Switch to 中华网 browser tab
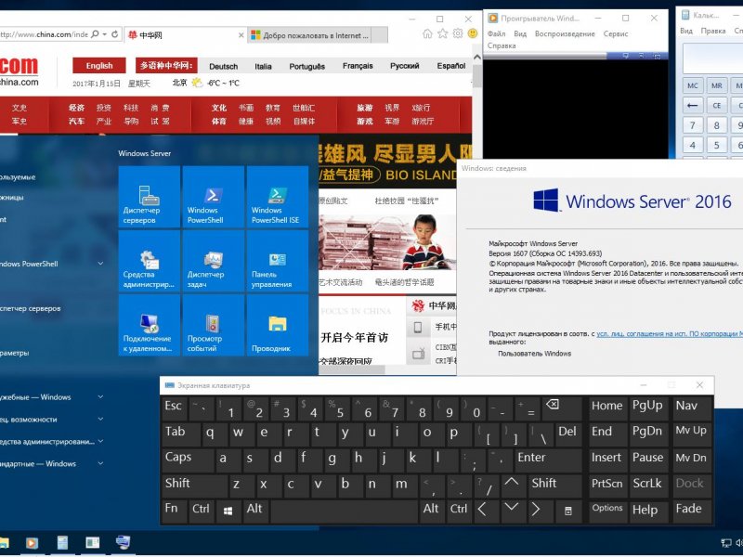743x557 pixels. pyautogui.click(x=186, y=35)
